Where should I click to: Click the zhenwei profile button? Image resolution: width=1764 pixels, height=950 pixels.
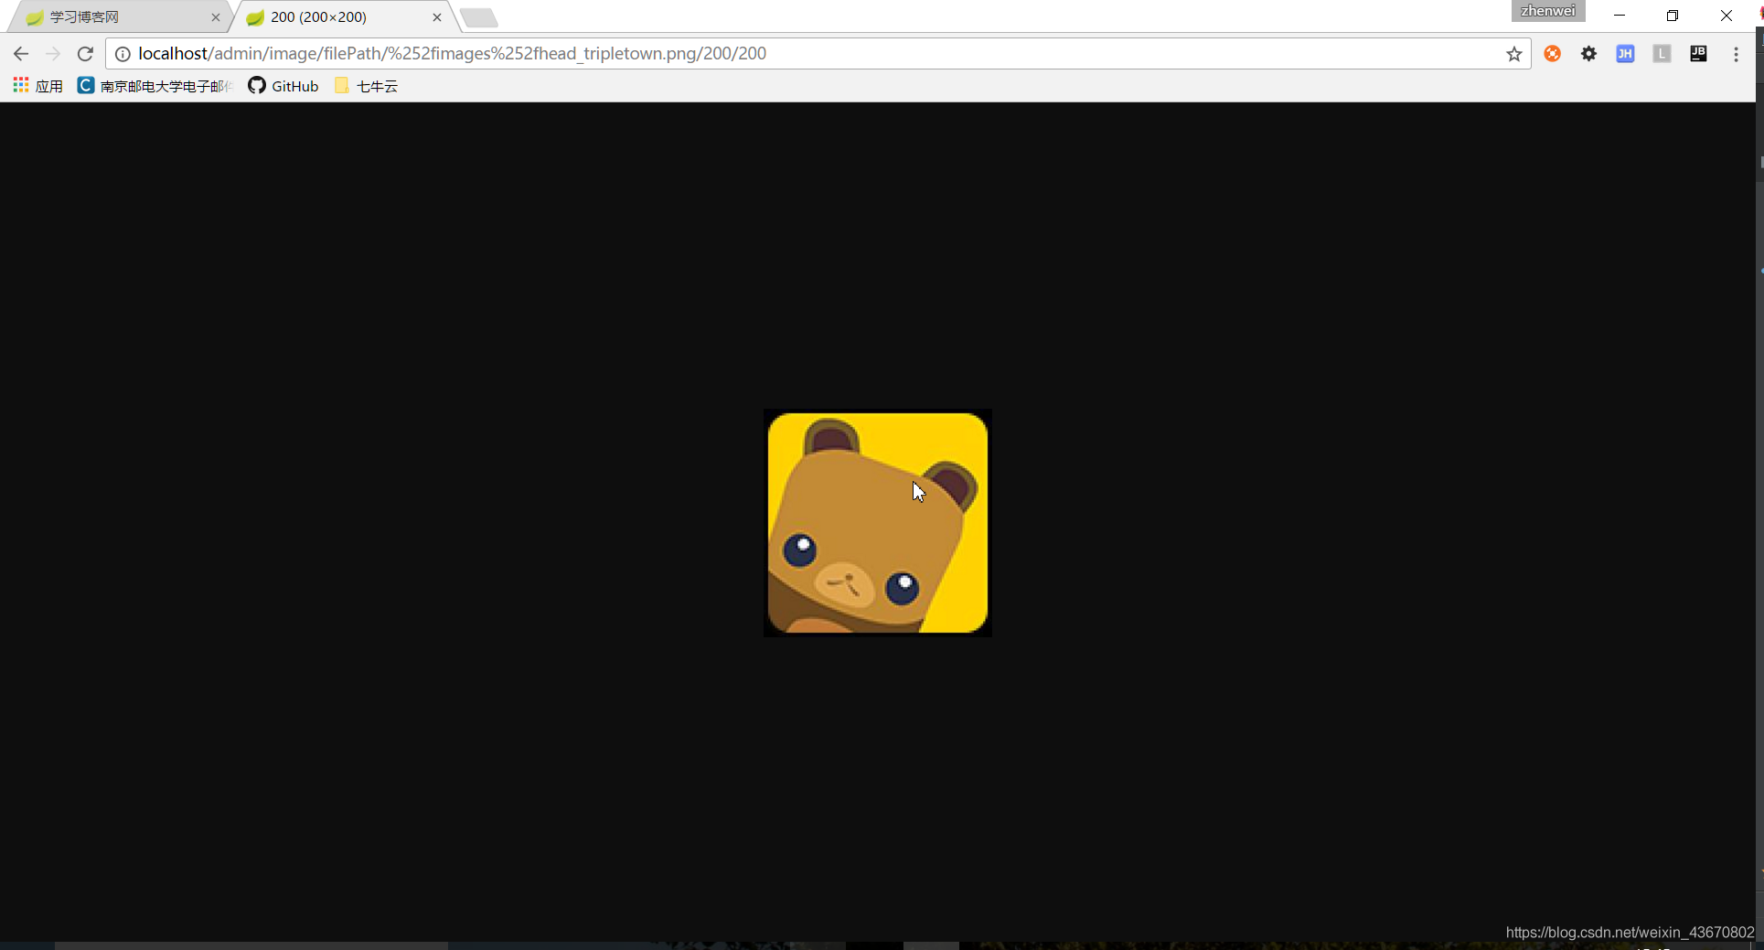[x=1547, y=11]
